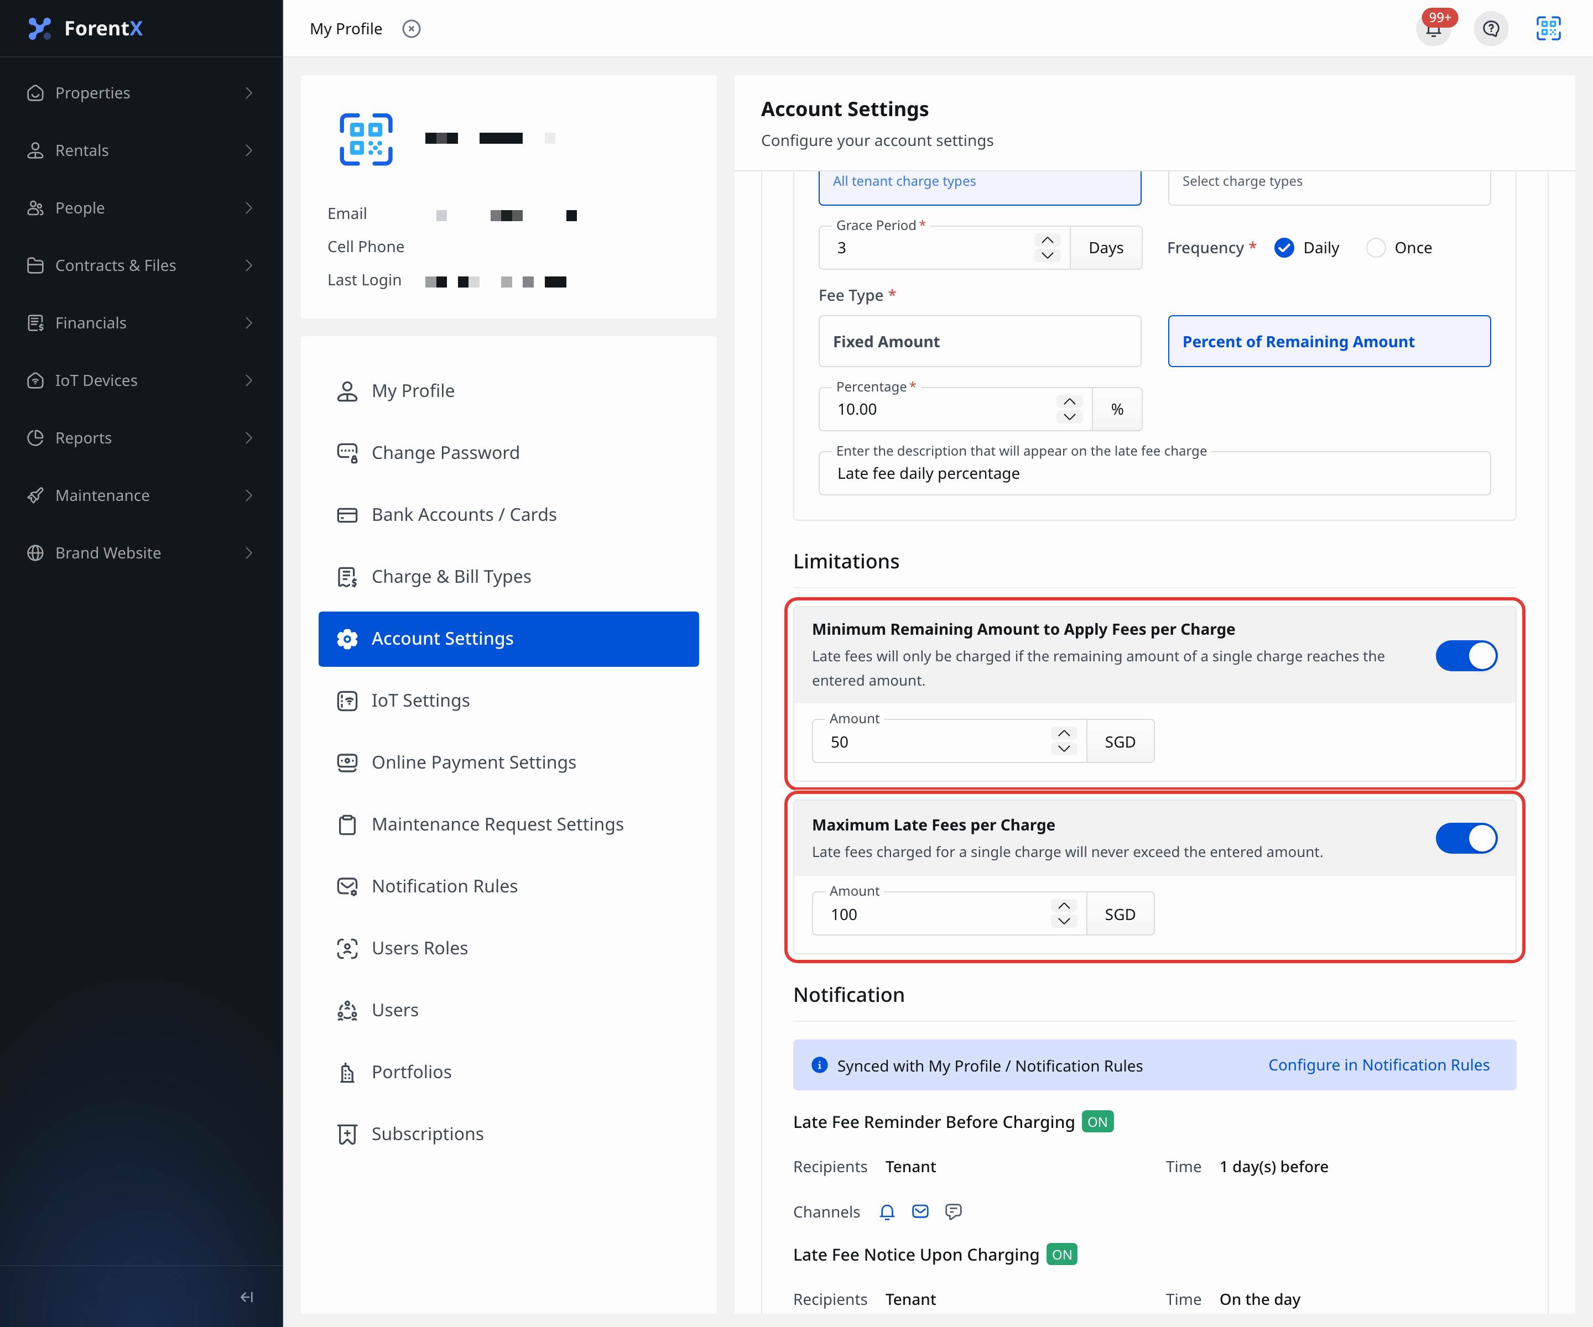Screen dimensions: 1593x1327
Task: Click the bell channel icon under Late Fee Reminder
Action: click(887, 1212)
